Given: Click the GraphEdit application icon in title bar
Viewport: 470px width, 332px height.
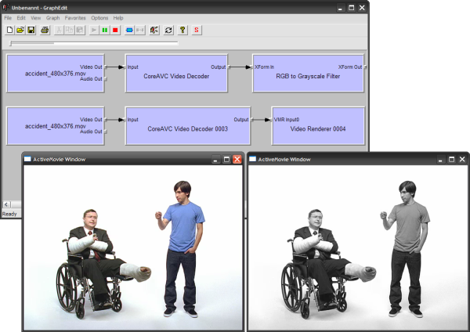Looking at the screenshot, I should pyautogui.click(x=5, y=7).
